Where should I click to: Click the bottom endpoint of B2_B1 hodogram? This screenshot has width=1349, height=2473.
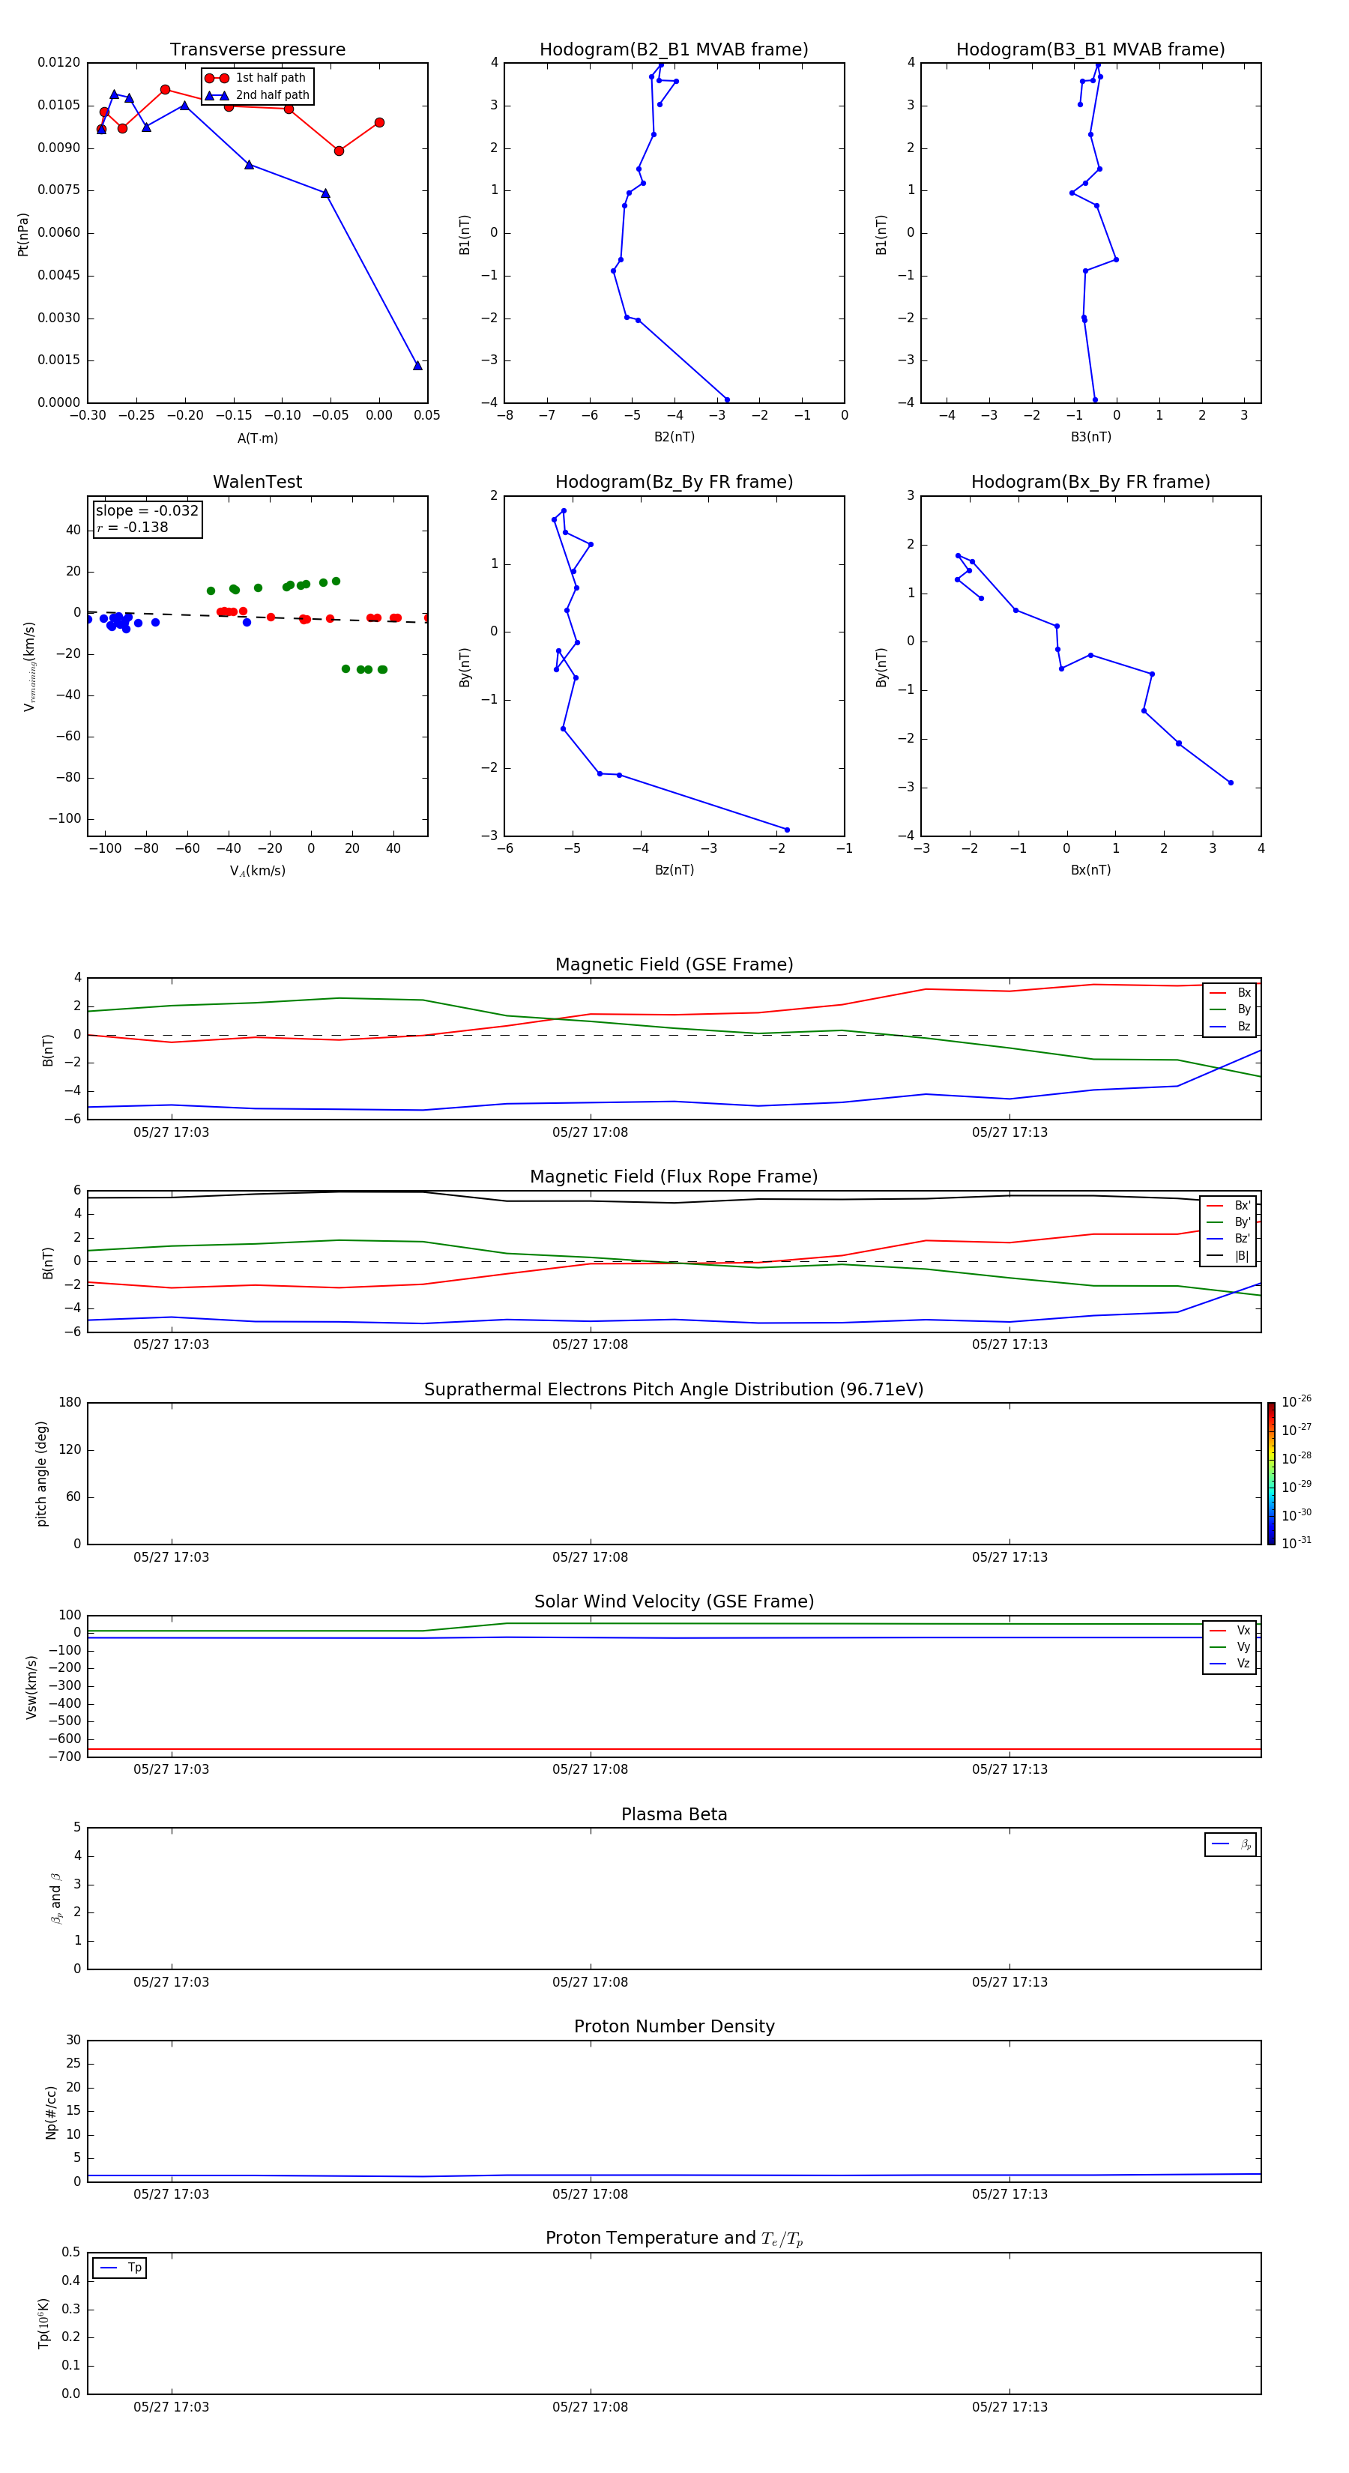[x=726, y=399]
